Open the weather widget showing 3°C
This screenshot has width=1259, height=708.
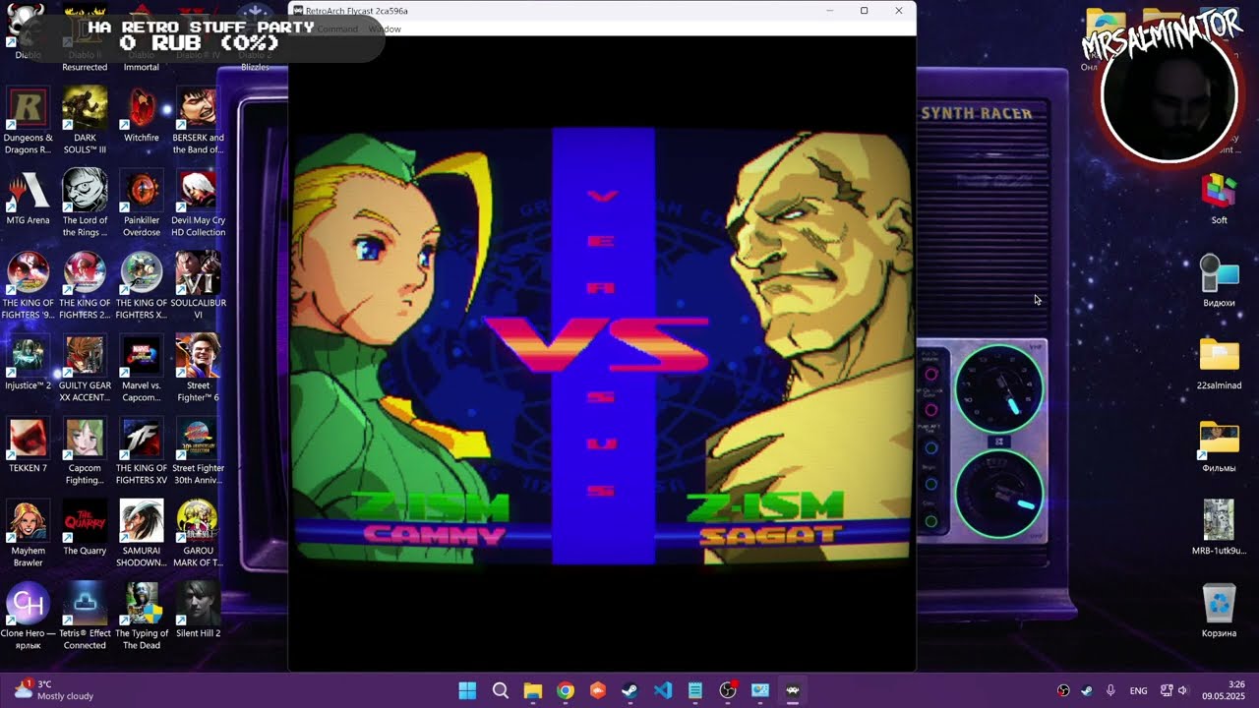pos(54,690)
